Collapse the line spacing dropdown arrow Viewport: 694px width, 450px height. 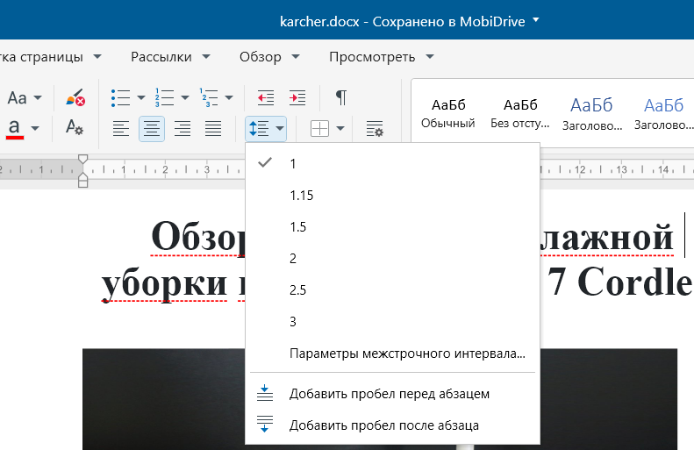(280, 129)
